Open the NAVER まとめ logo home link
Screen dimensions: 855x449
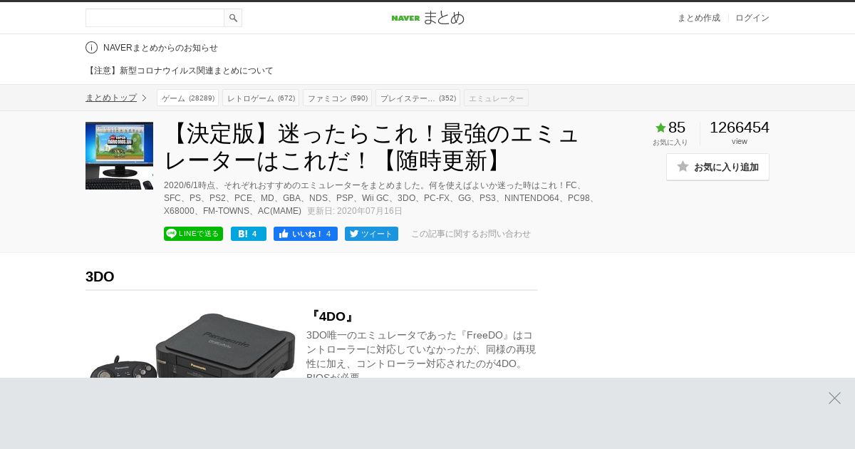pyautogui.click(x=427, y=18)
